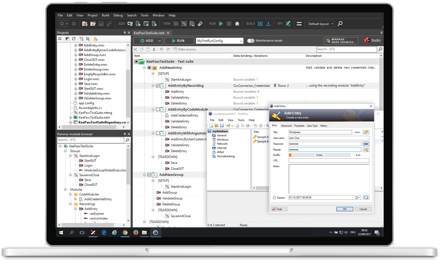
Task: Click the module browser vertical scrollbar
Action: tap(128, 183)
